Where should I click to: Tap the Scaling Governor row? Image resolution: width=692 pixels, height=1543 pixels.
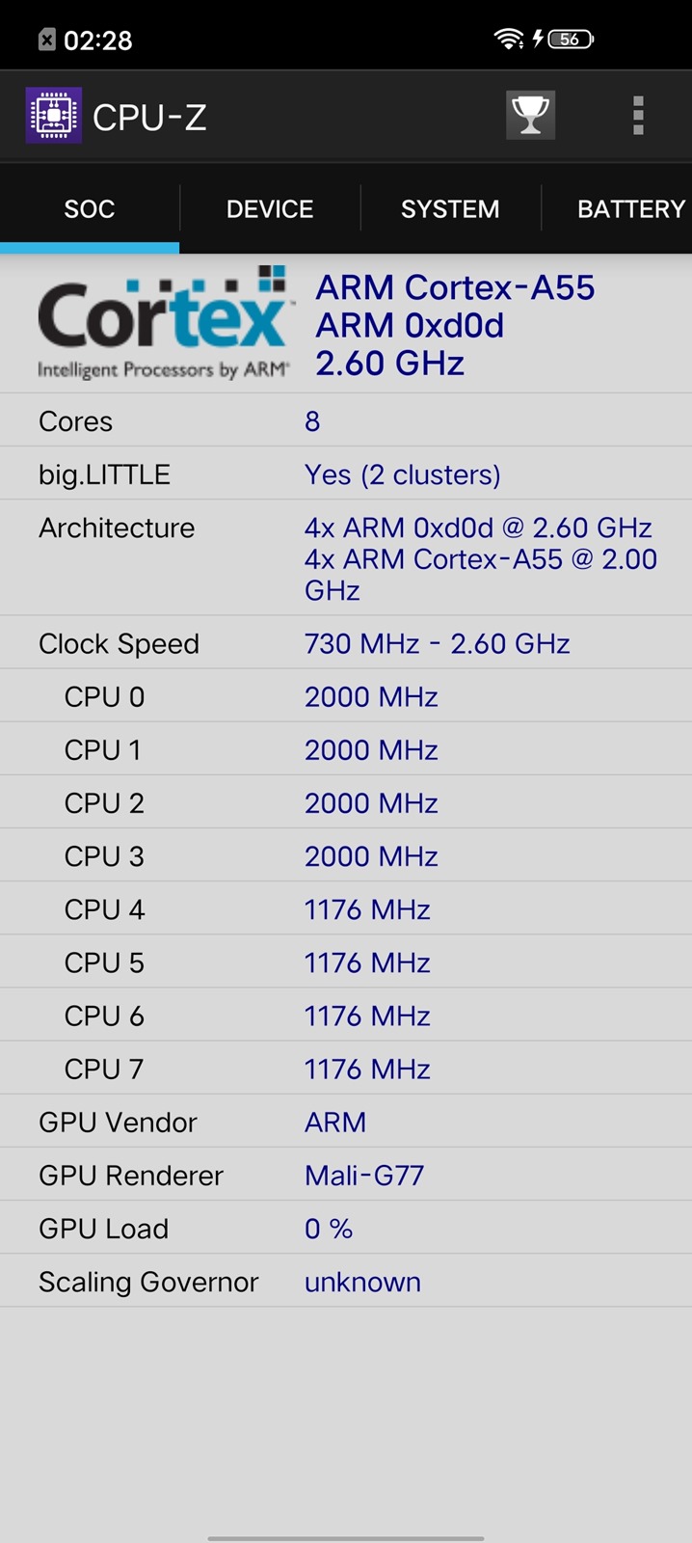tap(346, 1282)
